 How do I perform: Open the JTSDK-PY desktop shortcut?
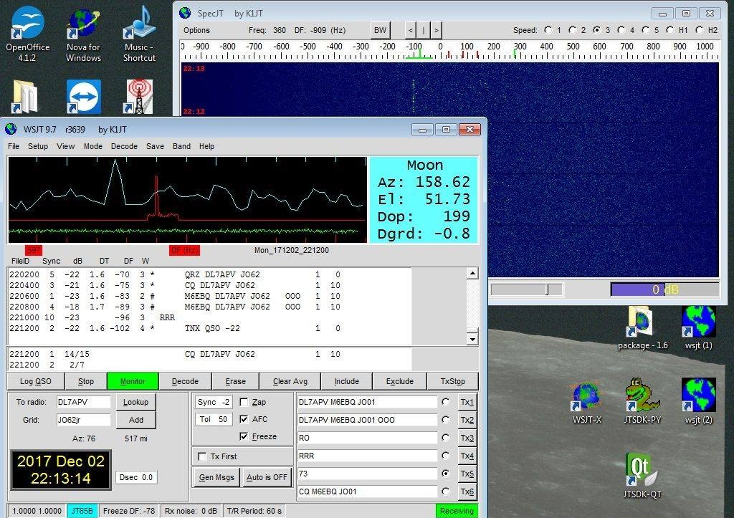coord(642,401)
